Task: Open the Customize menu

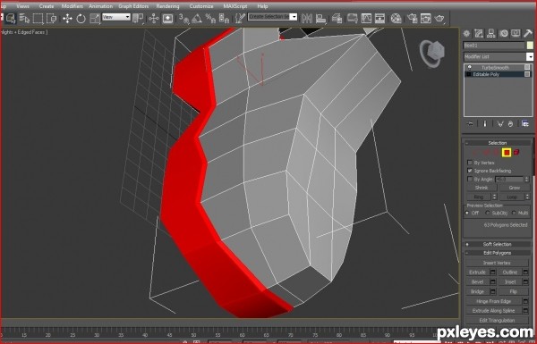Action: [x=201, y=6]
